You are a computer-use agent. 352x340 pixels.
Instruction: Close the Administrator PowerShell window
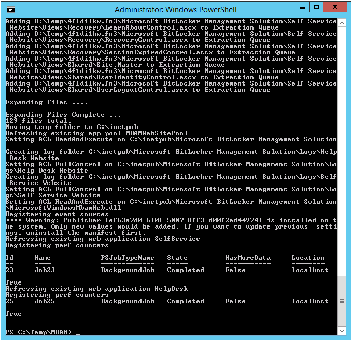coord(335,7)
